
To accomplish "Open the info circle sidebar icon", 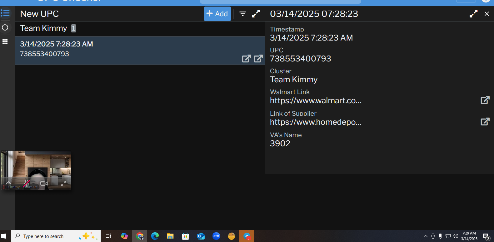I will [5, 27].
